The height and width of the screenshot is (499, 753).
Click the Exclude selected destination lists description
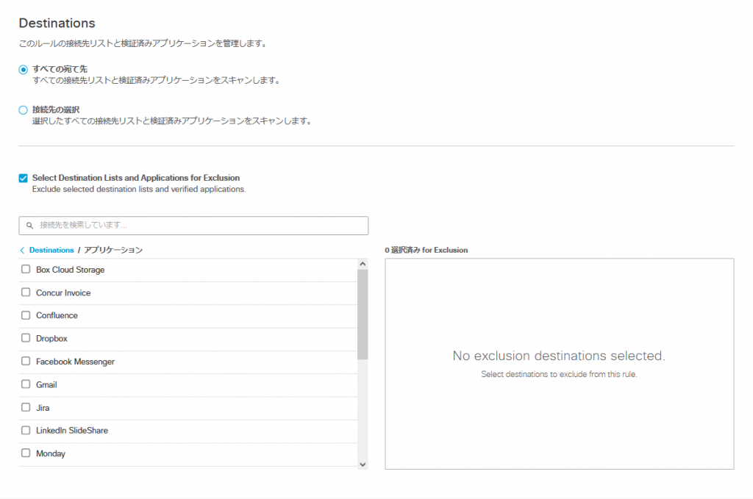tap(139, 190)
